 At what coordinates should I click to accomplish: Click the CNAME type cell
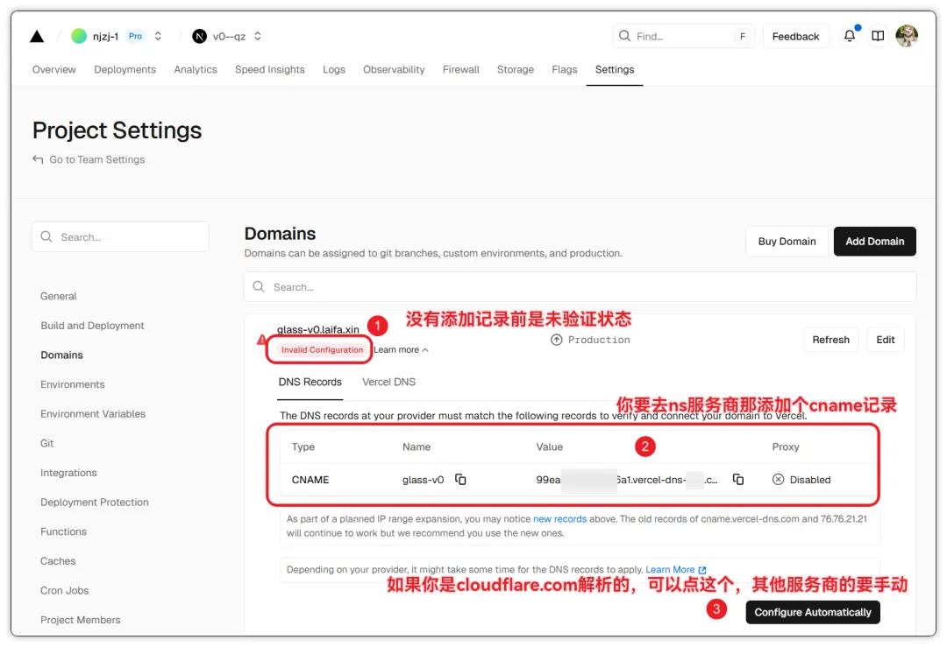click(x=310, y=480)
